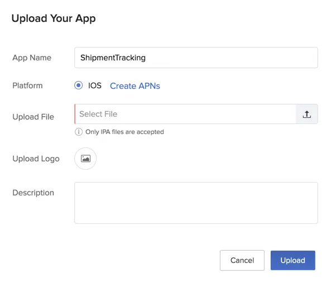Image resolution: width=331 pixels, height=282 pixels.
Task: Click the Platform label
Action: click(x=28, y=85)
